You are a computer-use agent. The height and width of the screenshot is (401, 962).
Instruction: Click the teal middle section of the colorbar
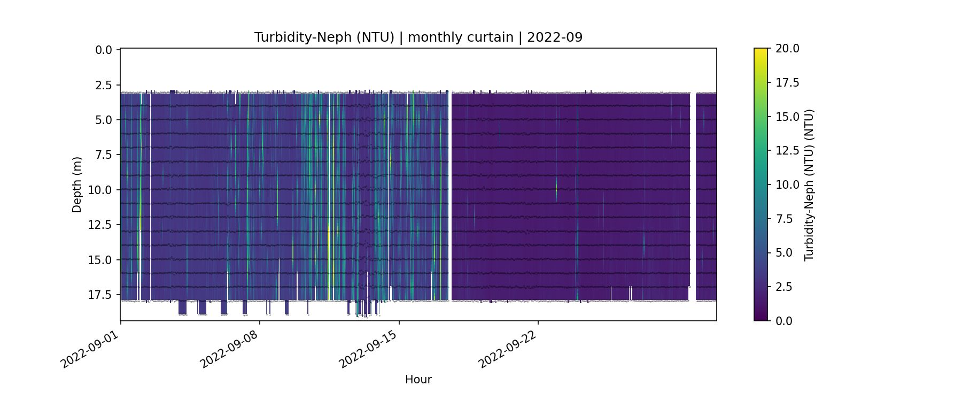pyautogui.click(x=761, y=184)
